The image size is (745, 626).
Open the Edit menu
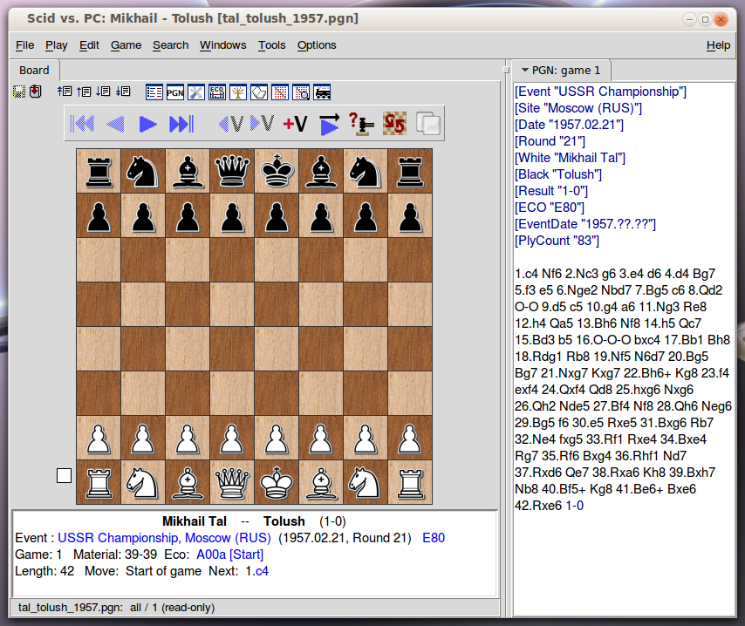[x=89, y=45]
